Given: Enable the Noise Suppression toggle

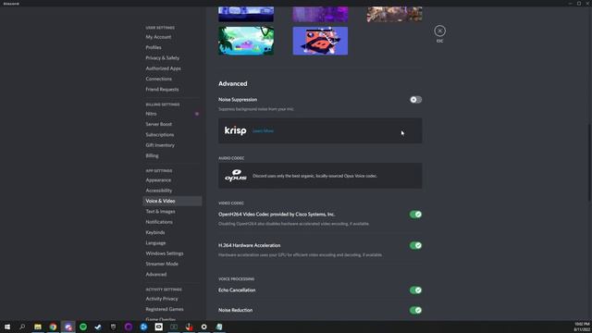Looking at the screenshot, I should coord(415,100).
